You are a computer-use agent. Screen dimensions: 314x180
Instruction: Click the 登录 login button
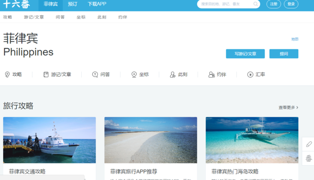pos(291,4)
